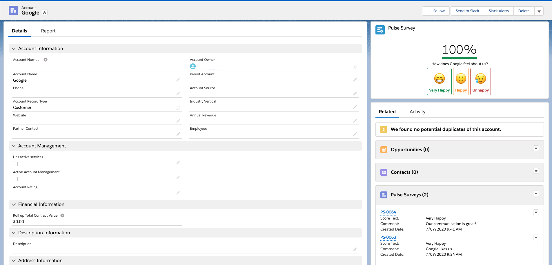Open the Pulse Surveys list actions dropdown
This screenshot has width=552, height=265.
pyautogui.click(x=536, y=194)
